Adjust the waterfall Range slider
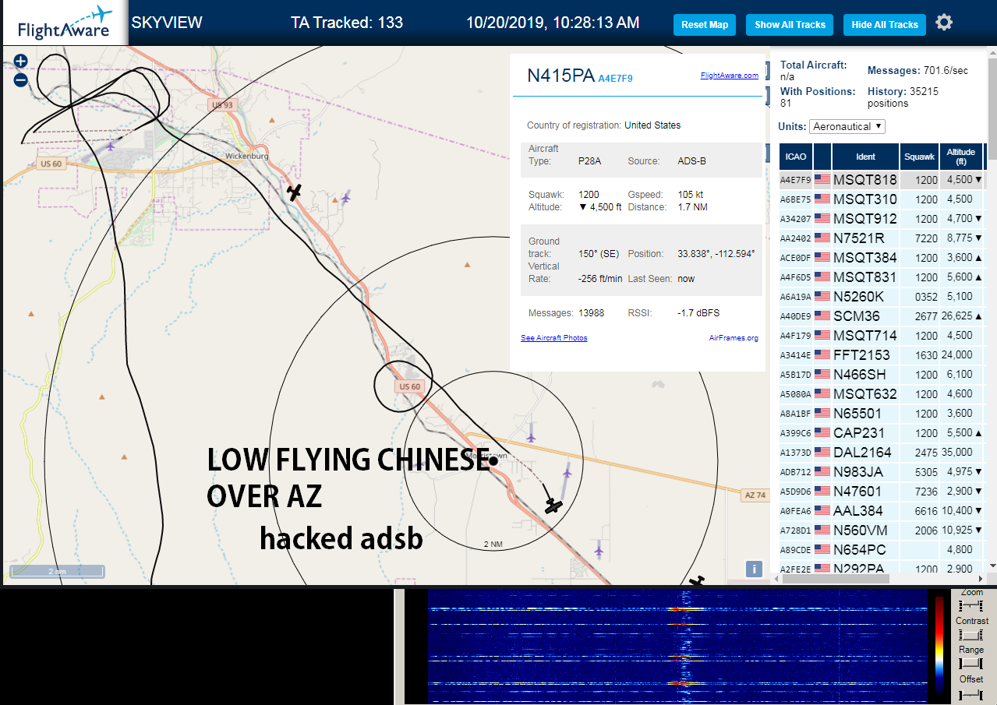 pyautogui.click(x=971, y=664)
